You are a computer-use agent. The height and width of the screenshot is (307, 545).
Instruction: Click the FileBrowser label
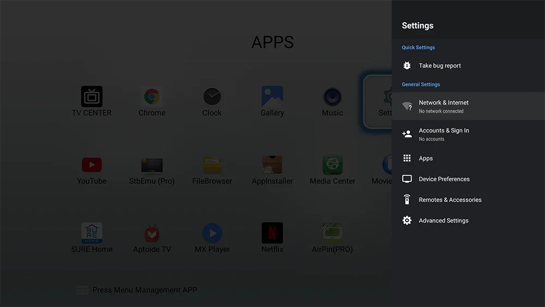(212, 181)
